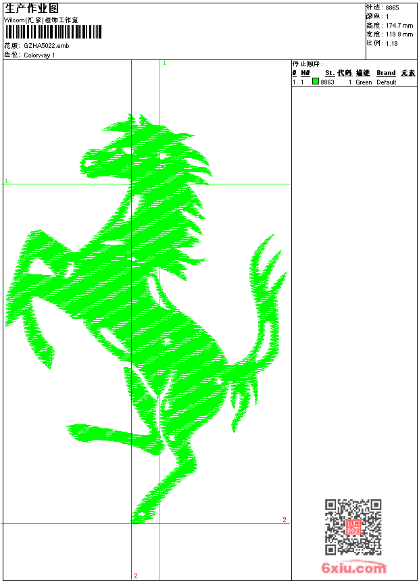Select the Wilcom studio name line
The height and width of the screenshot is (581, 419).
pos(41,20)
